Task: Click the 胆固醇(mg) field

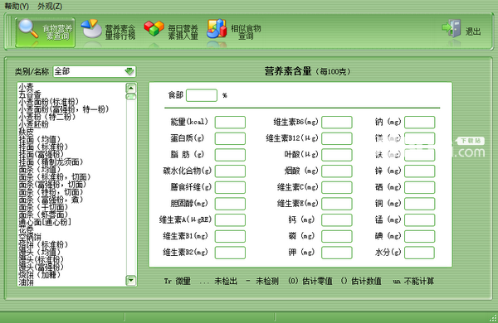Action: [230, 204]
